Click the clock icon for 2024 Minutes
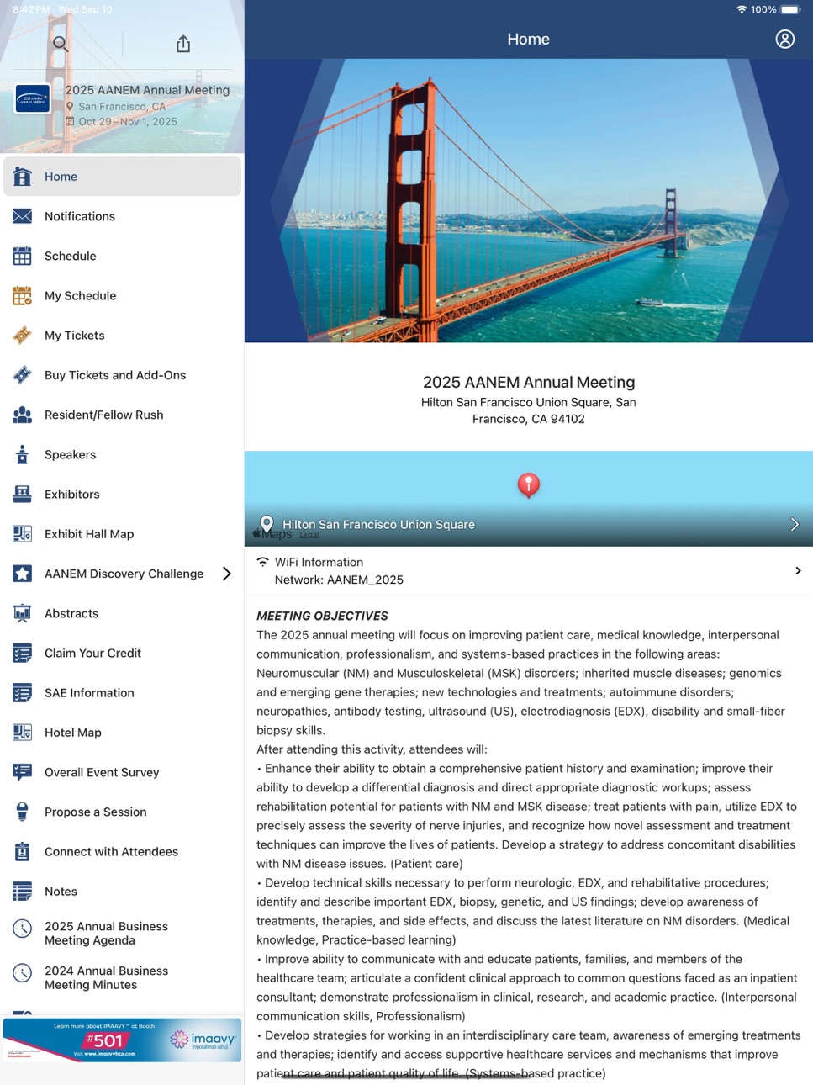This screenshot has width=813, height=1085. pyautogui.click(x=23, y=973)
